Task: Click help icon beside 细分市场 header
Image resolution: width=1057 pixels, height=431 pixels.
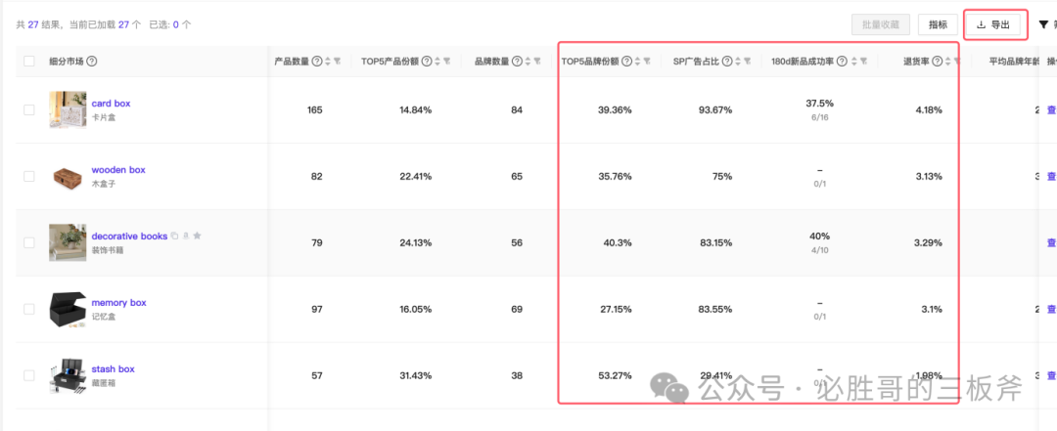Action: pos(92,62)
